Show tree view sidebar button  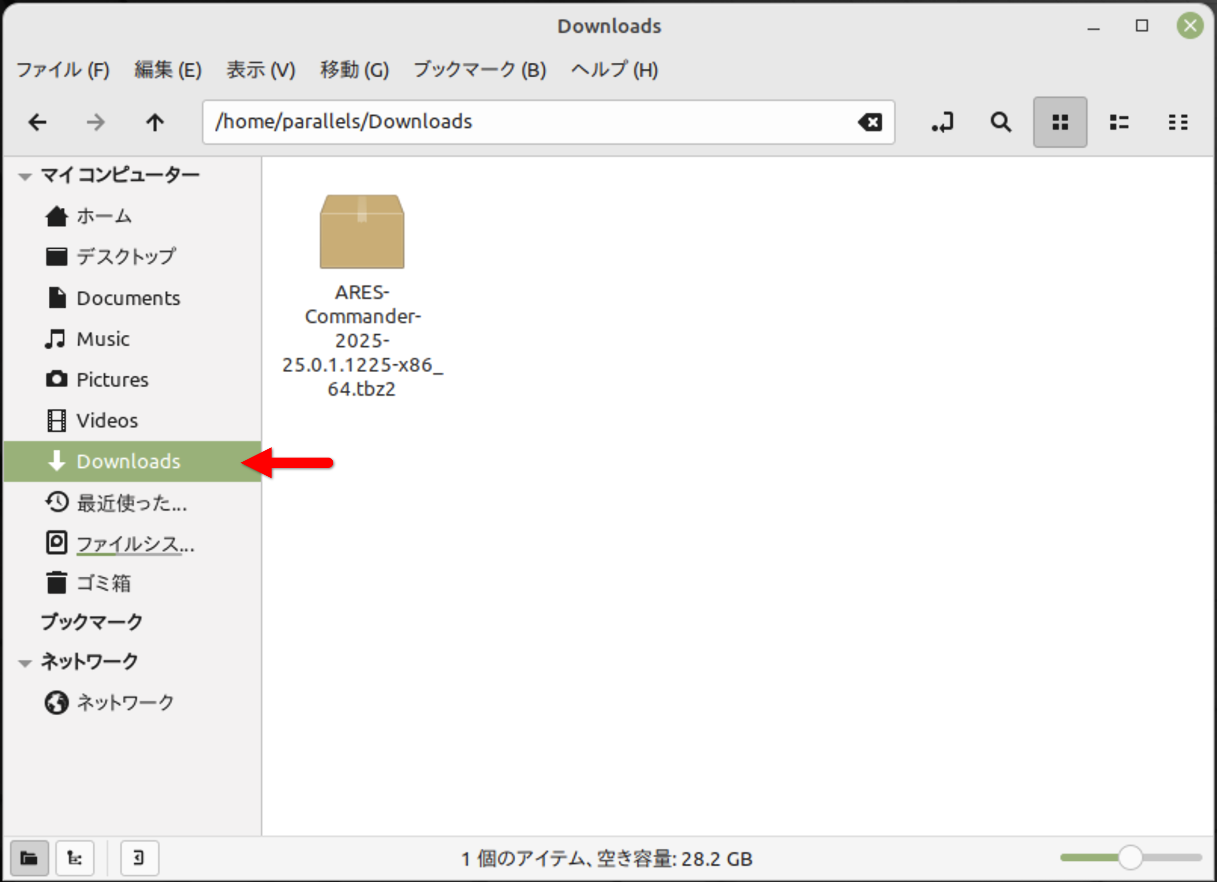click(75, 858)
